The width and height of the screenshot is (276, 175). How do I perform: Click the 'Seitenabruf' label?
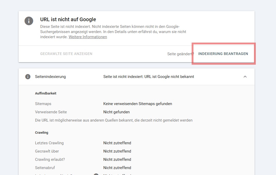click(x=45, y=168)
